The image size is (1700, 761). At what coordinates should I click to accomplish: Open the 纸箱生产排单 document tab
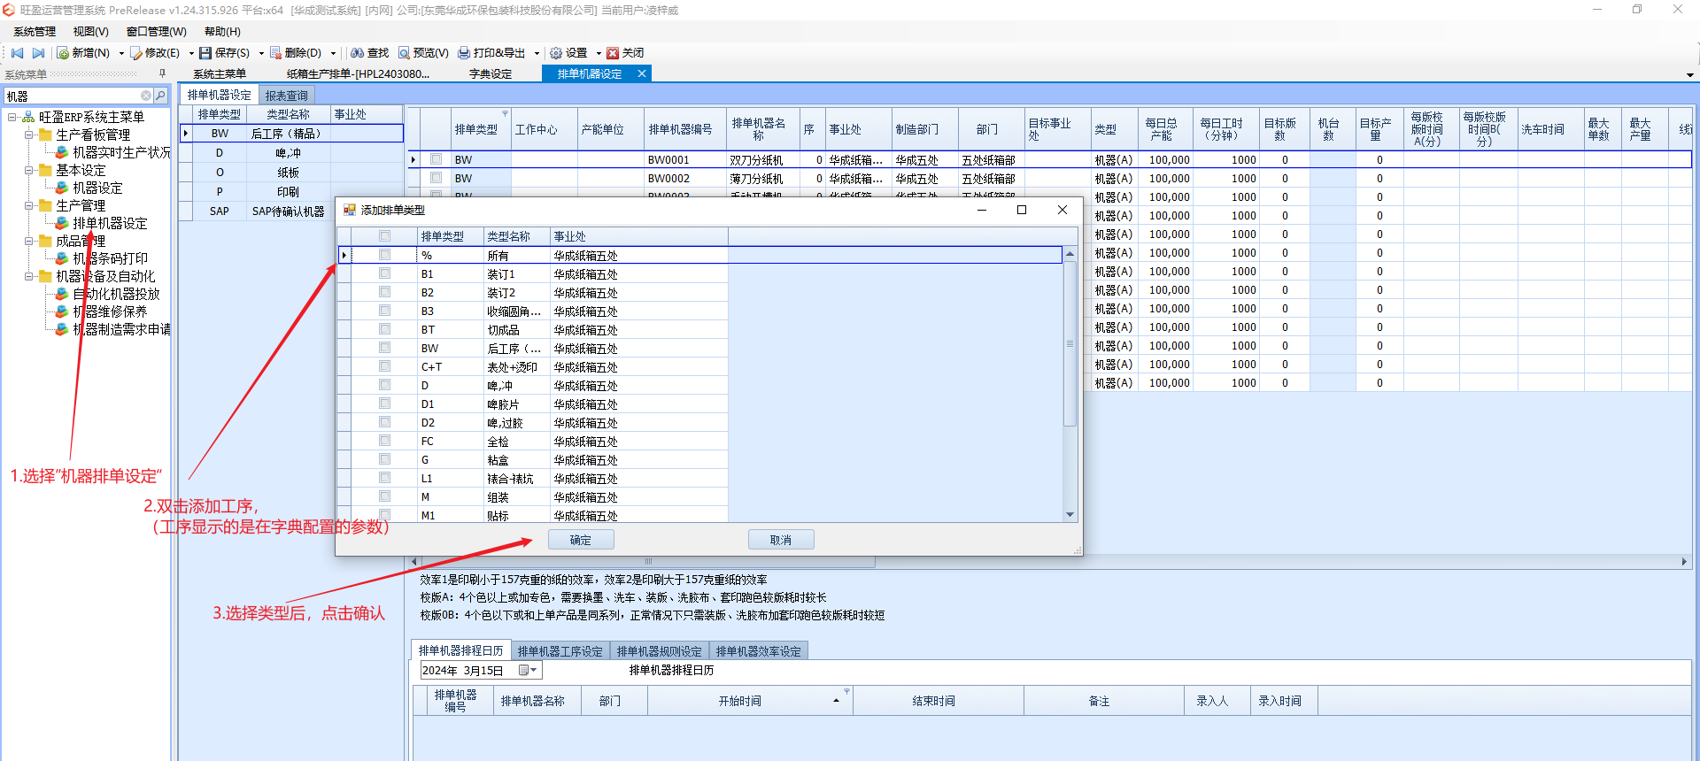(x=359, y=74)
